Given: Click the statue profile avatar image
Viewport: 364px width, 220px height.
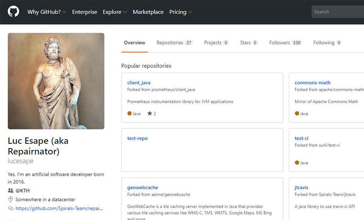Looking at the screenshot, I should tap(56, 81).
